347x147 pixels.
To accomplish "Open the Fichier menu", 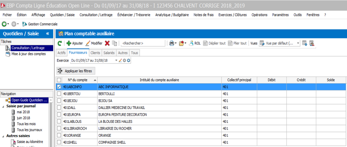I will [x=7, y=15].
